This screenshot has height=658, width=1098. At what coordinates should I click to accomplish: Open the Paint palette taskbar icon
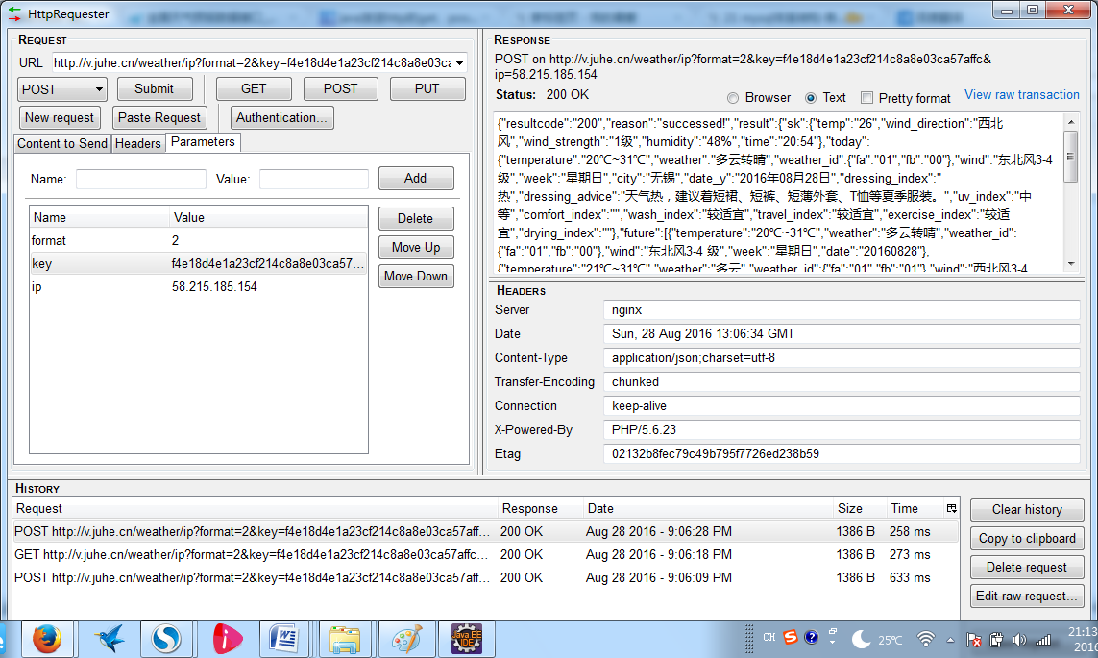tap(406, 639)
